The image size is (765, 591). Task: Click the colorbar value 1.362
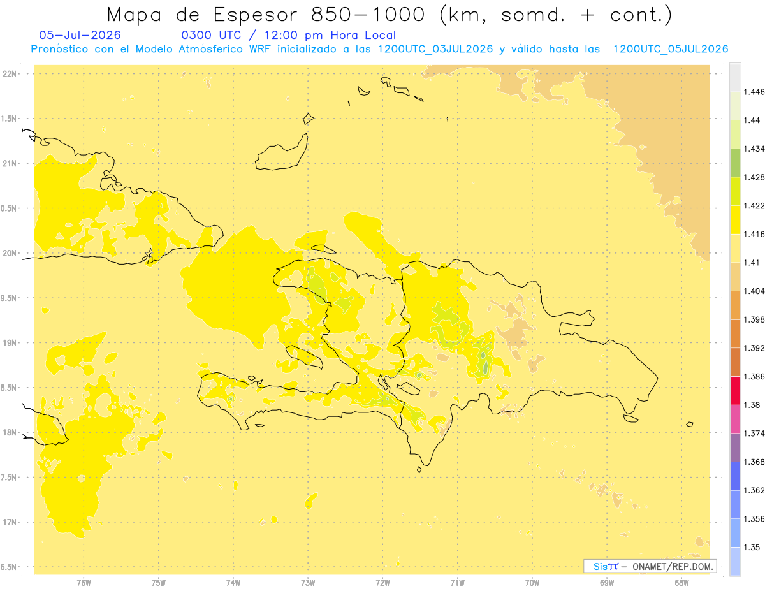(x=754, y=490)
